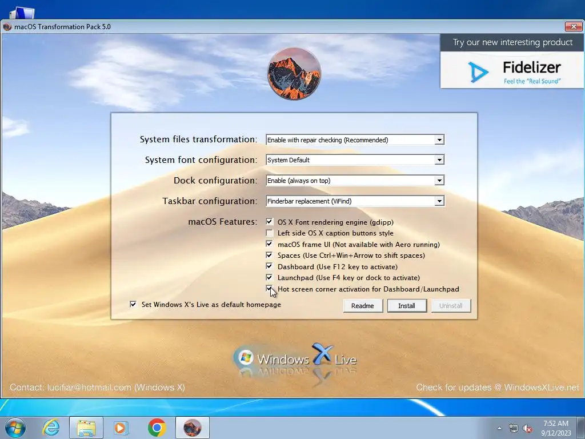
Task: Open the Windows Start menu orb
Action: pos(15,428)
